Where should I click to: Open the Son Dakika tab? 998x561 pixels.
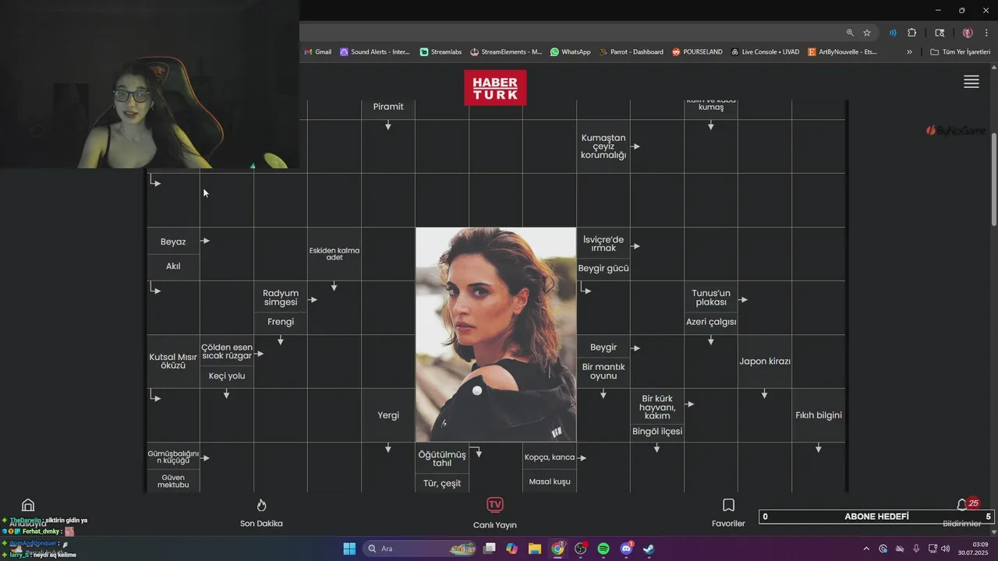pyautogui.click(x=261, y=513)
